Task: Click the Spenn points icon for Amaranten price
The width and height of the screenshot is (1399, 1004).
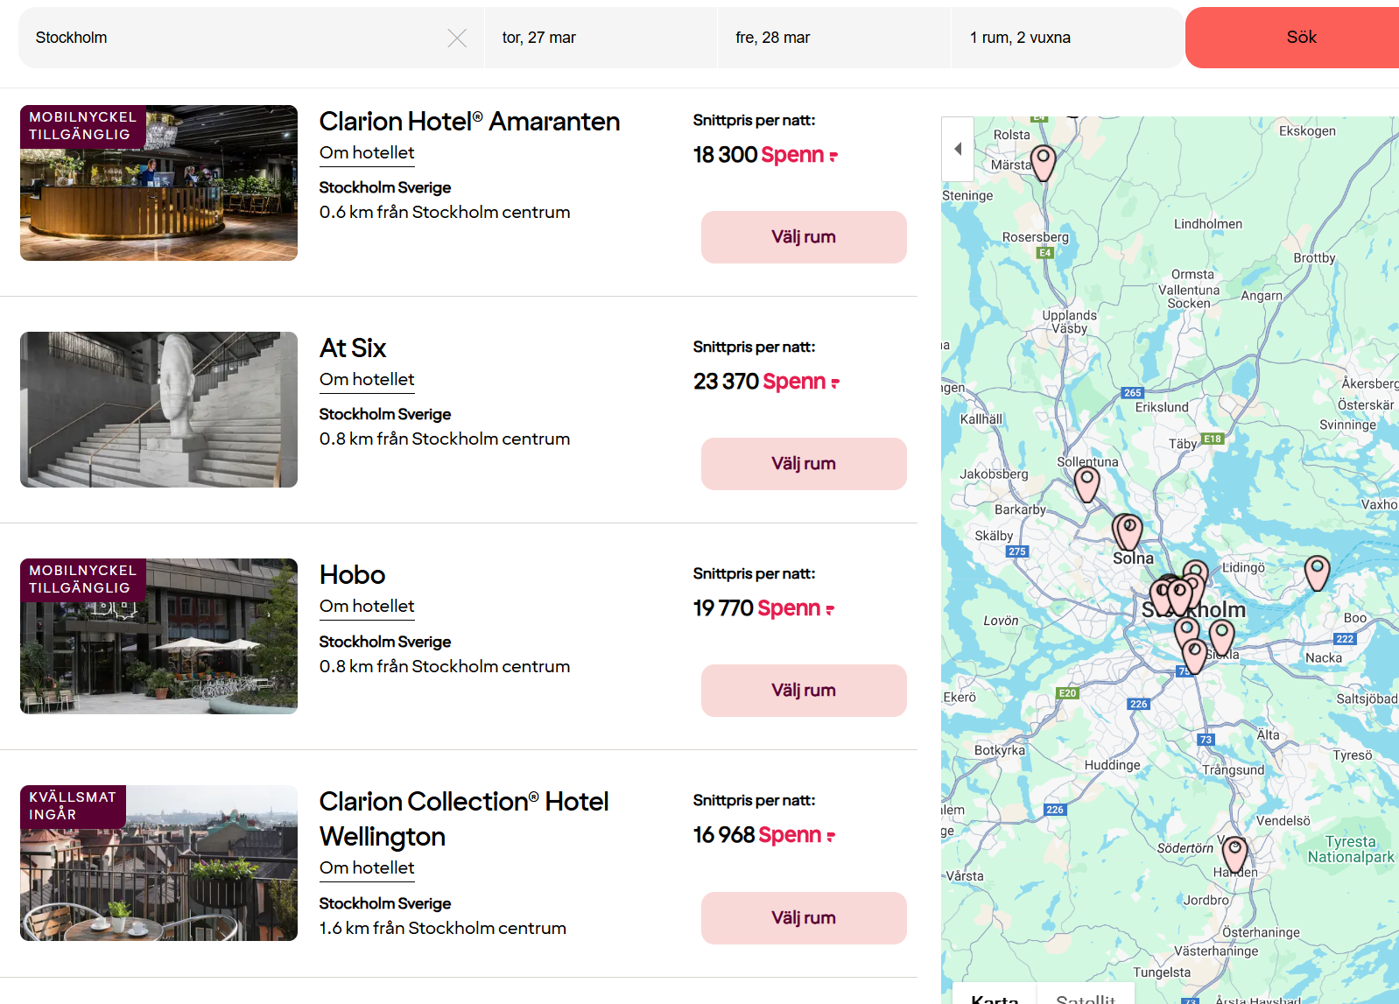Action: click(x=833, y=157)
